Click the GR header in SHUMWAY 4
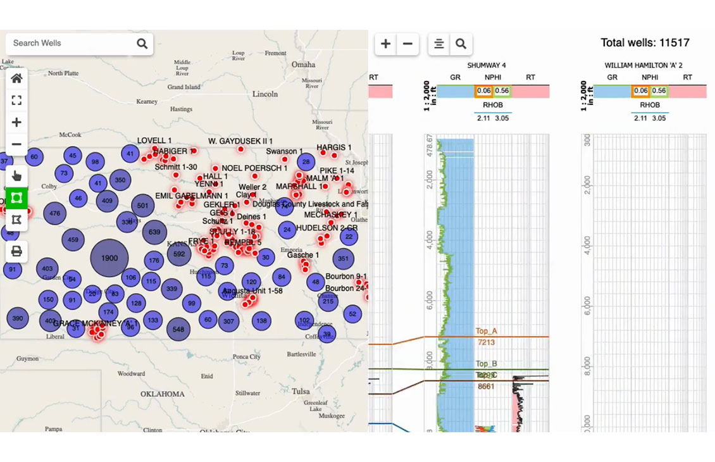The width and height of the screenshot is (715, 462). [455, 78]
